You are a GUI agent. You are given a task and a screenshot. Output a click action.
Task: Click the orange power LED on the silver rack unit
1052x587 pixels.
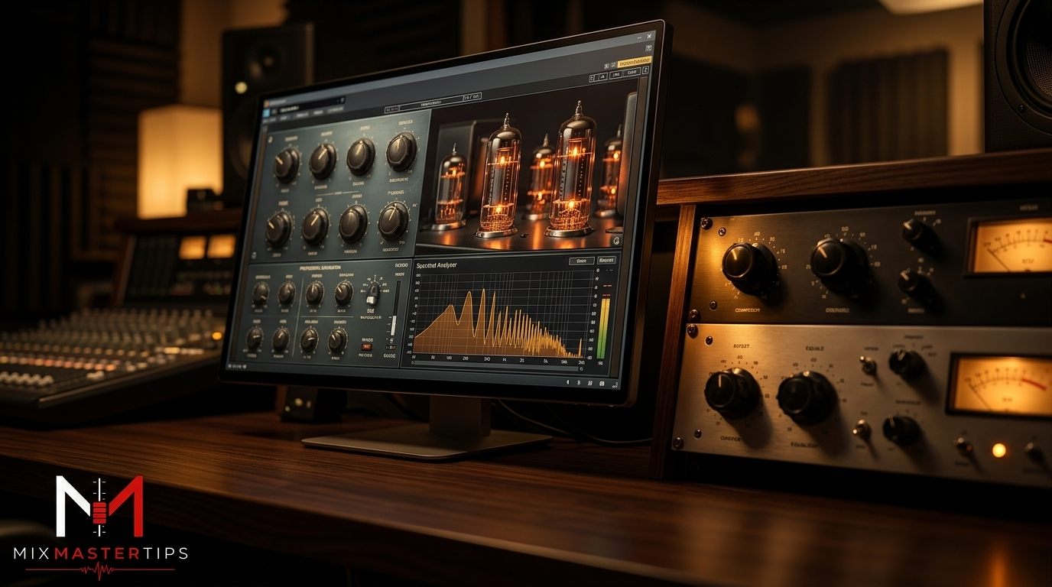(998, 450)
